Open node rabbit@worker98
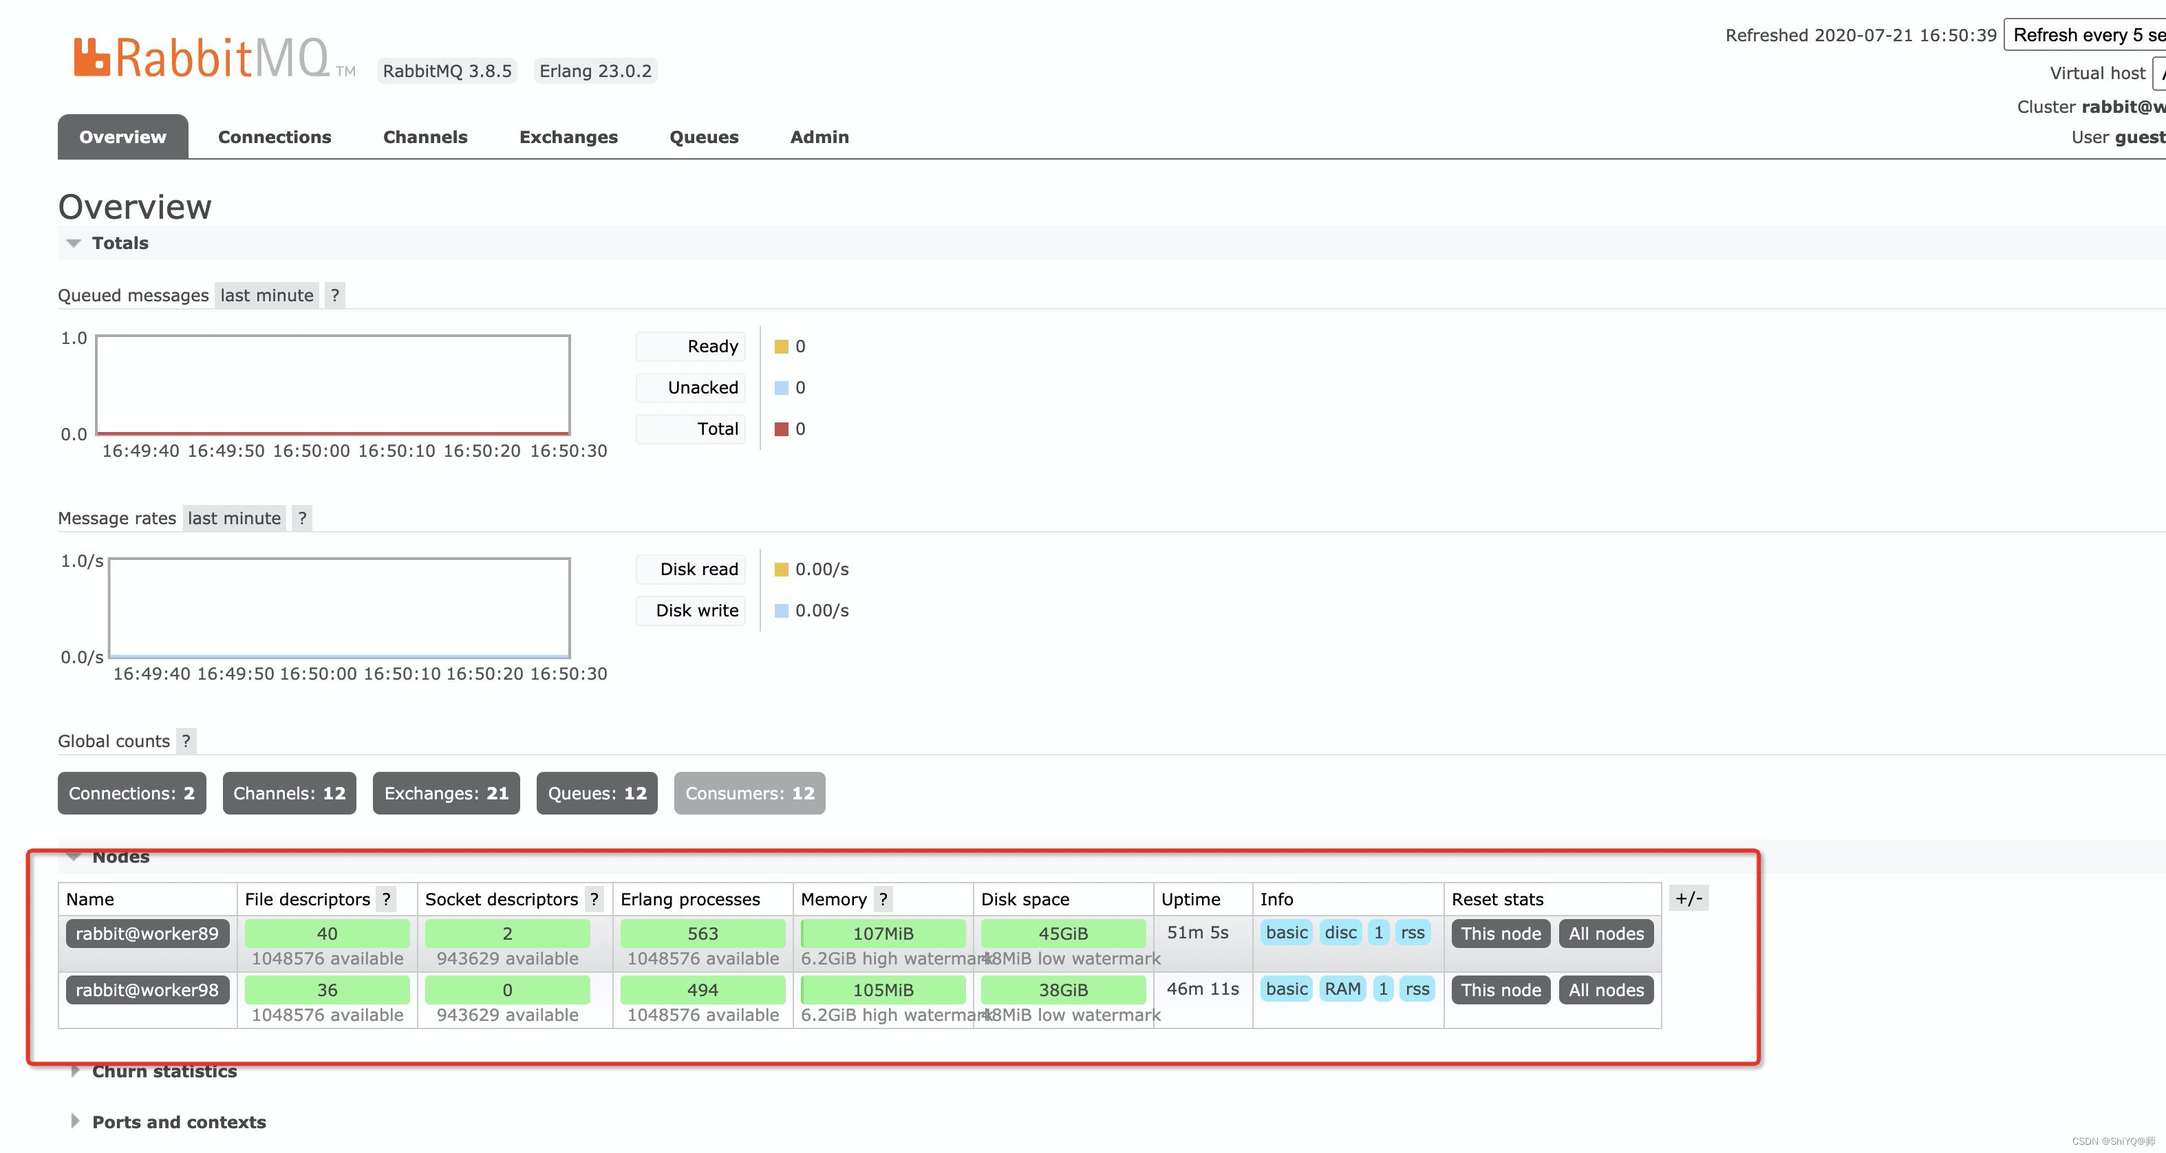Viewport: 2166px width, 1153px height. [147, 989]
